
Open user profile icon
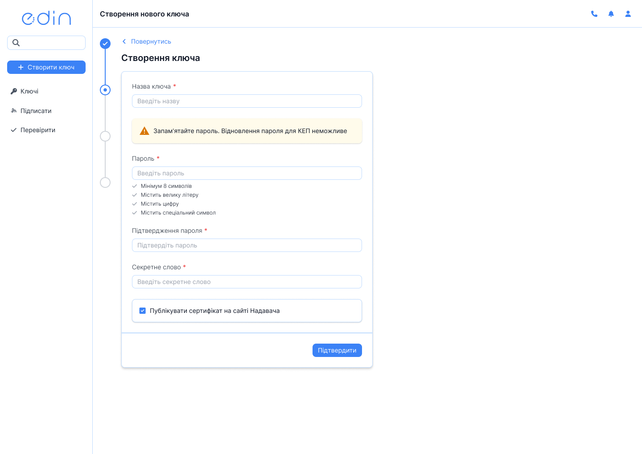(x=628, y=14)
